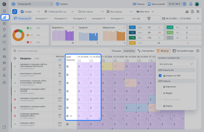
Task: Open the Тулбокс toolbox
Action: click(x=62, y=4)
